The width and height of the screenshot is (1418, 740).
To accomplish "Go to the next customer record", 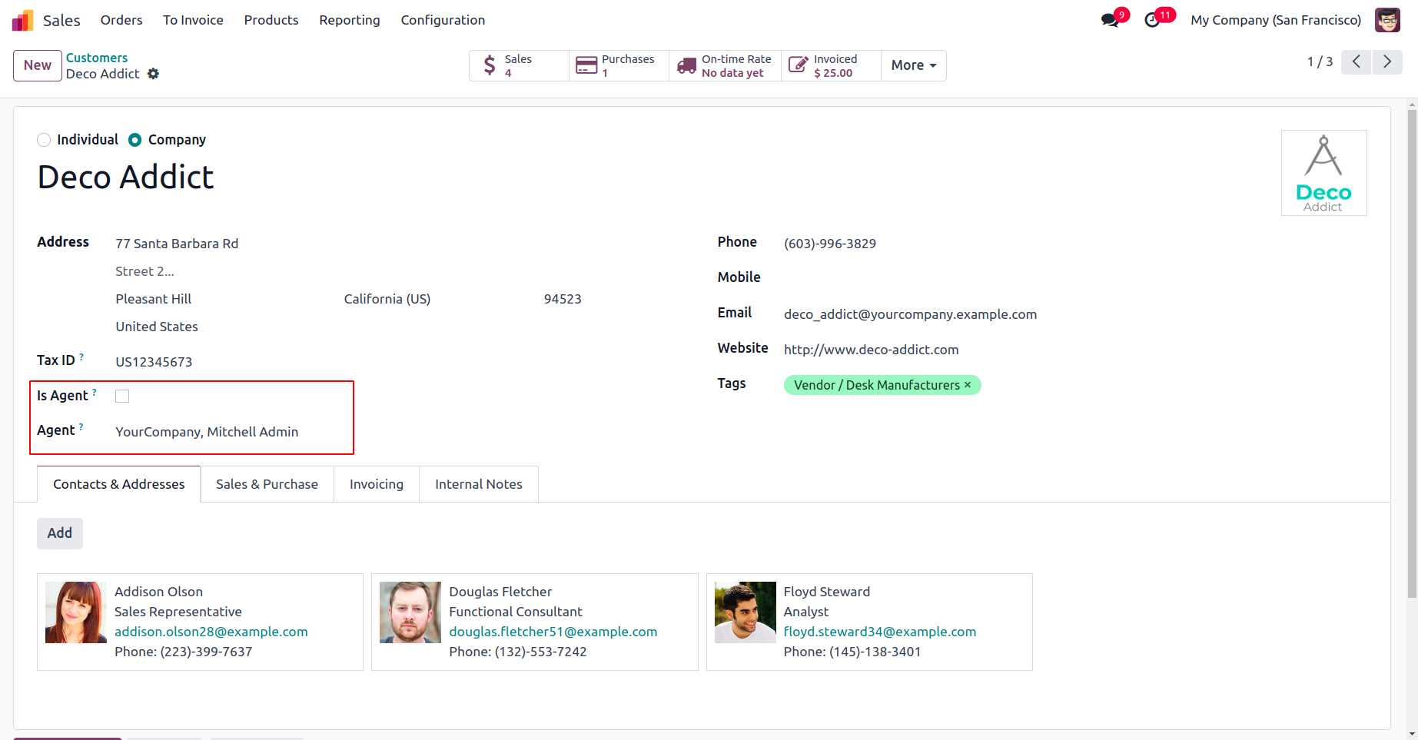I will pyautogui.click(x=1387, y=62).
